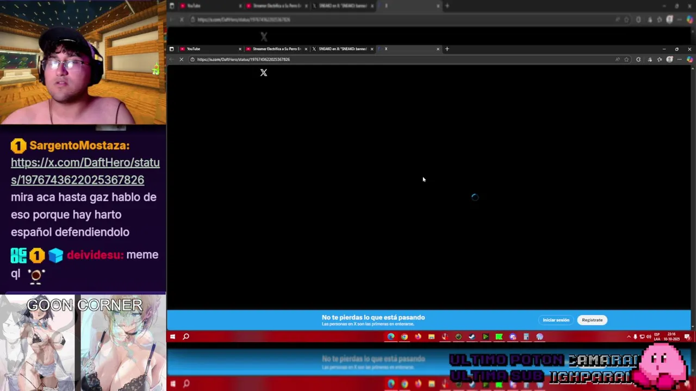Open the Edge settings and more menu

679,59
